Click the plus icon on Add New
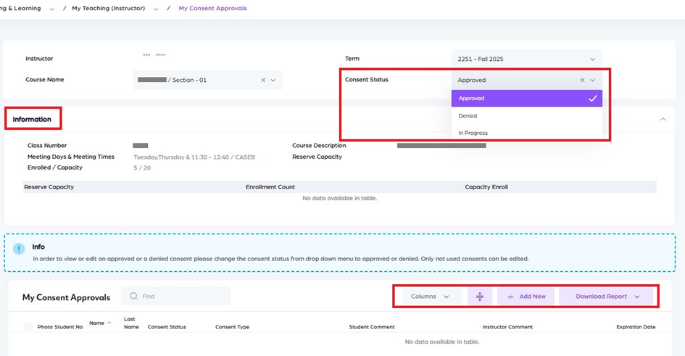Image resolution: width=685 pixels, height=356 pixels. click(x=510, y=297)
